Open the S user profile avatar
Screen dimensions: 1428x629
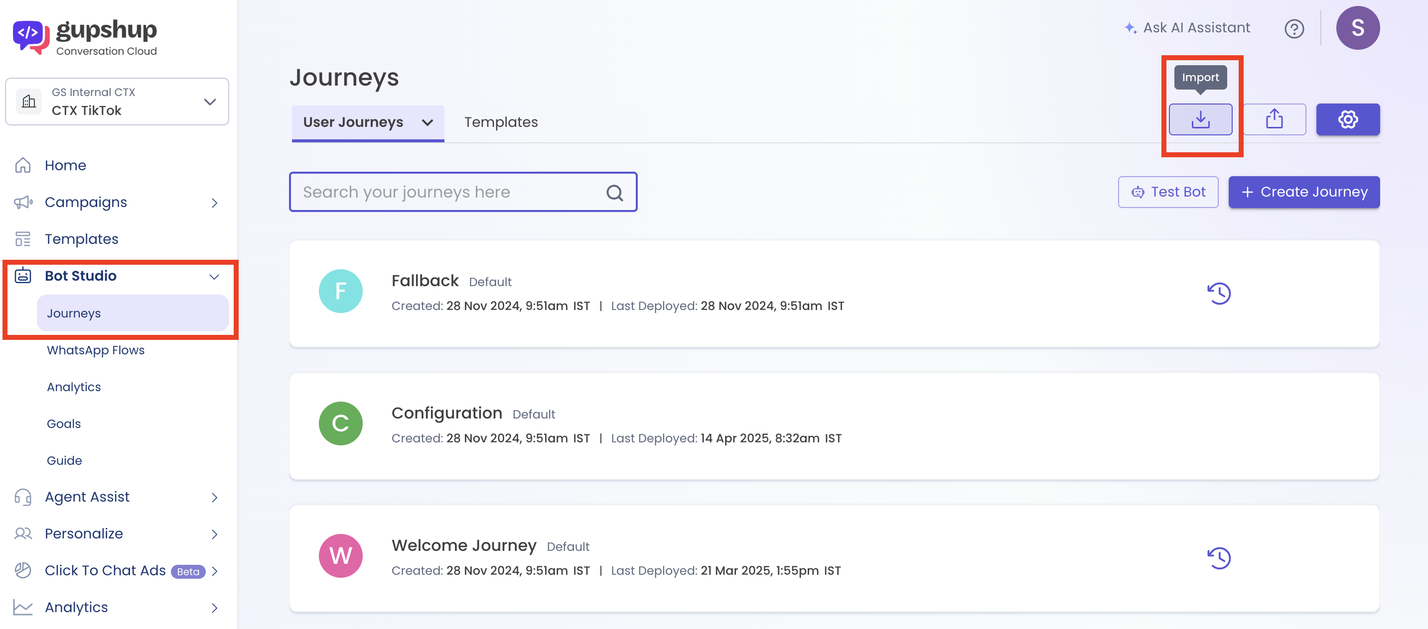pyautogui.click(x=1357, y=28)
